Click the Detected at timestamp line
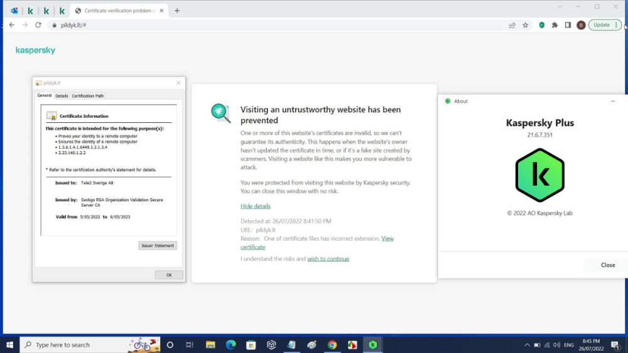 pos(286,221)
